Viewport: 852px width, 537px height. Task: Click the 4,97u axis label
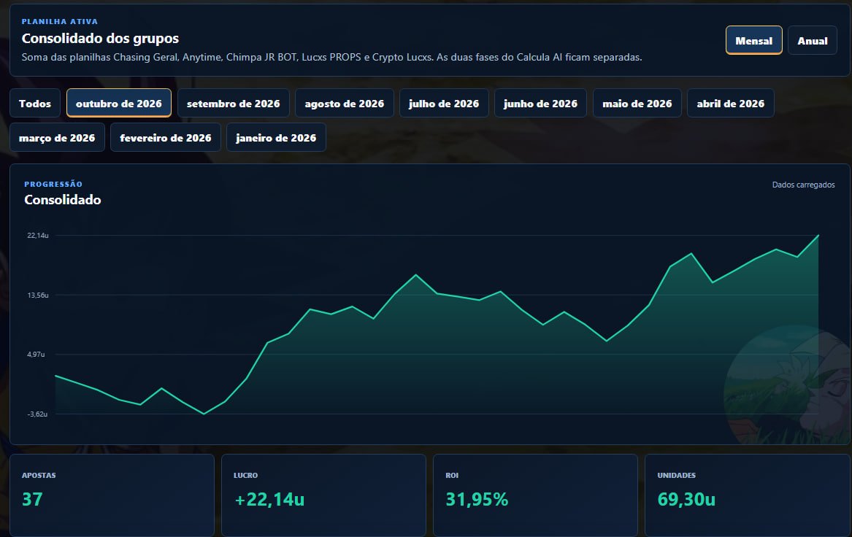pyautogui.click(x=36, y=354)
